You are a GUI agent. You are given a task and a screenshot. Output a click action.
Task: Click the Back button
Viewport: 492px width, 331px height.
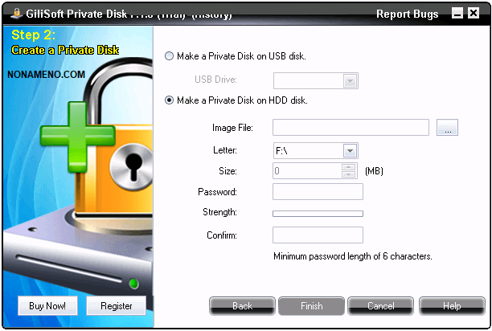[x=242, y=306]
